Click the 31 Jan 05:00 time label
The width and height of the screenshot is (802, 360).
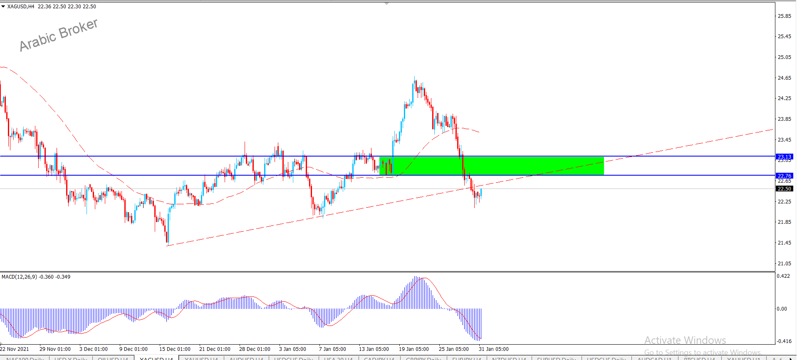494,349
